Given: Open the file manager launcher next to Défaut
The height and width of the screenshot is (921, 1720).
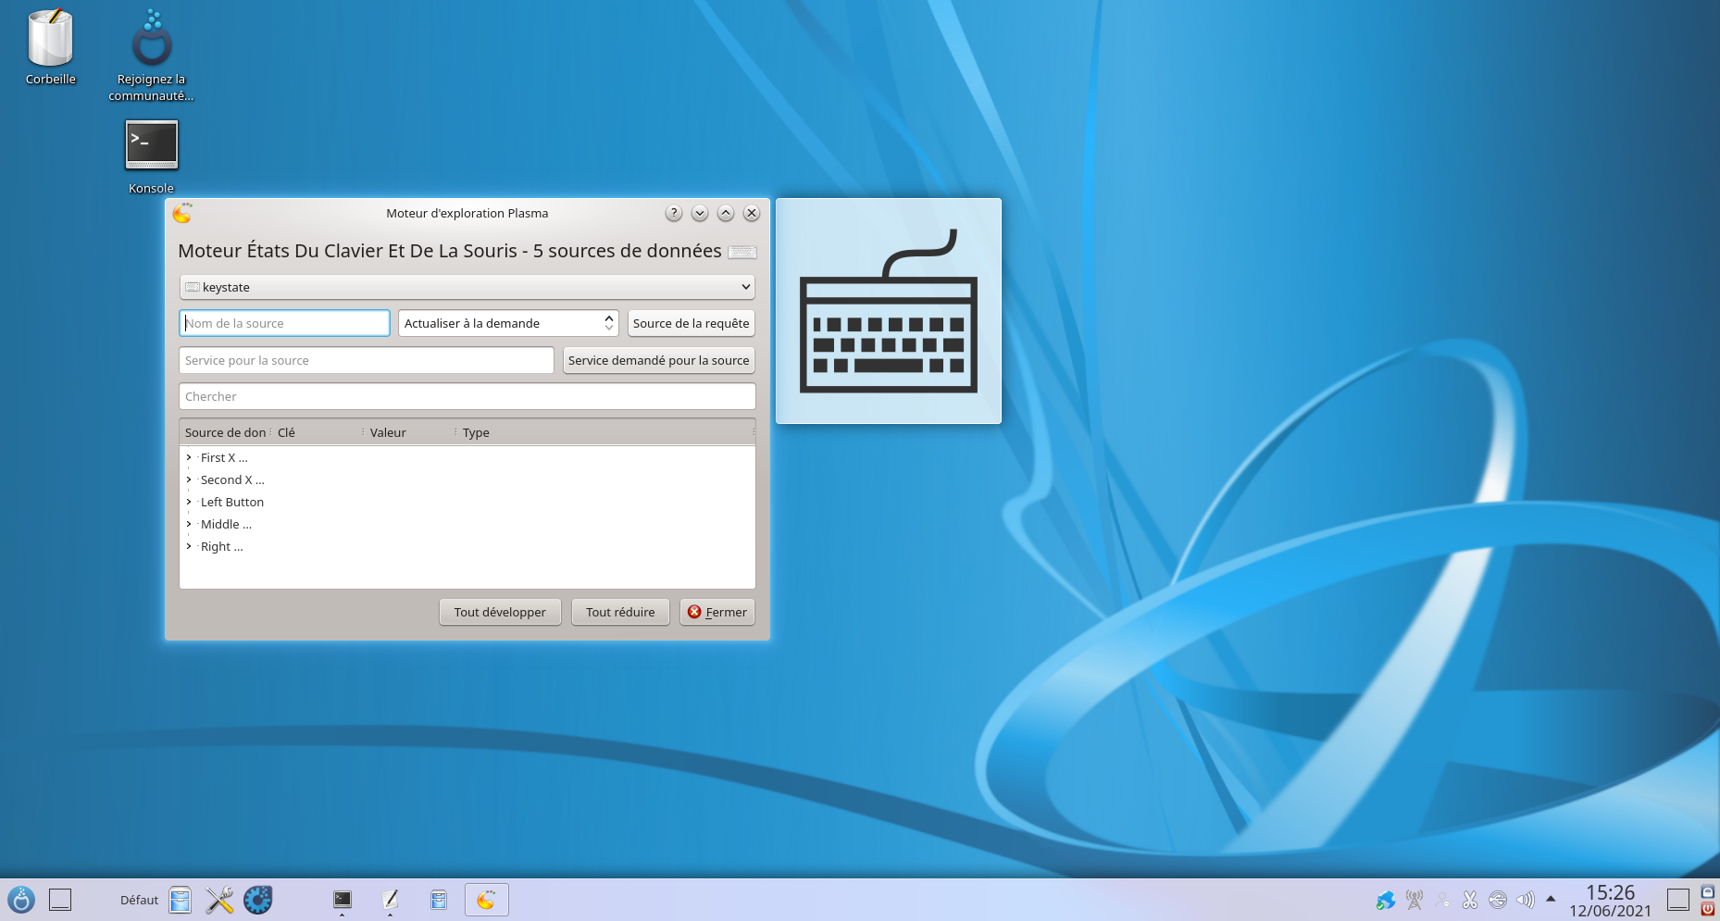Looking at the screenshot, I should (181, 900).
